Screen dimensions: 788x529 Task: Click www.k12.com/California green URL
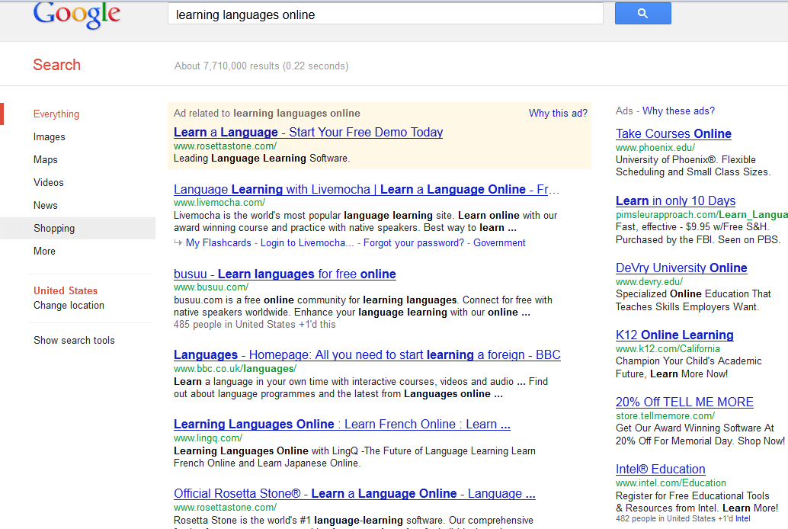(x=668, y=348)
